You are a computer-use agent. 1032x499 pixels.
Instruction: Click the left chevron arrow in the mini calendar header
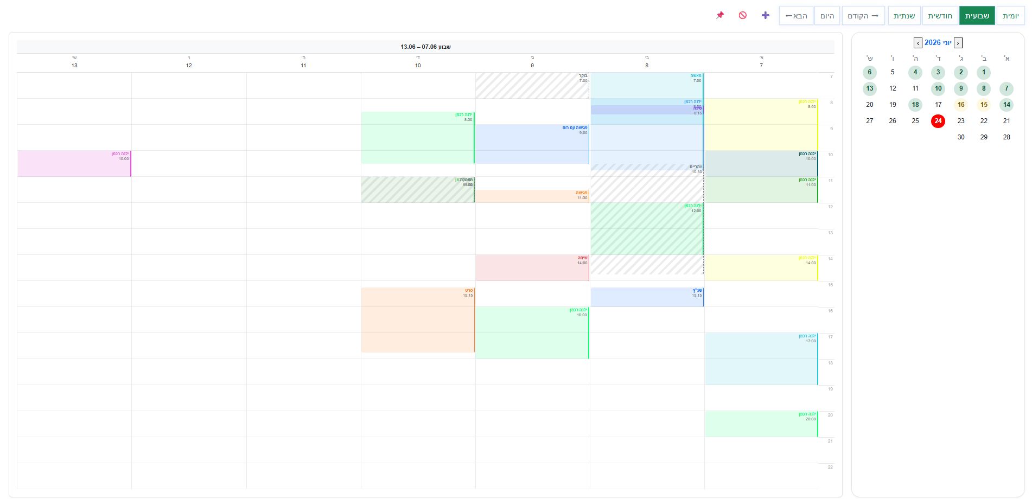(918, 43)
